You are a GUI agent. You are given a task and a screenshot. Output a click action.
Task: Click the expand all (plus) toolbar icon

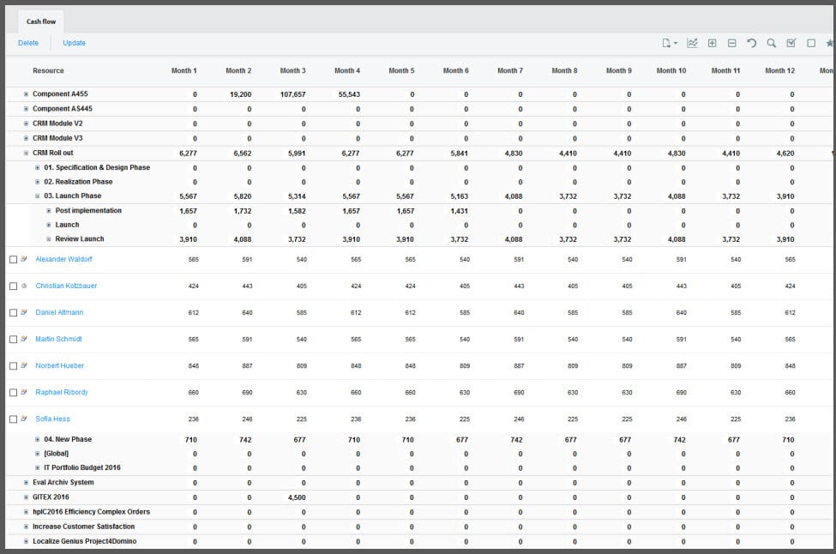click(x=712, y=43)
